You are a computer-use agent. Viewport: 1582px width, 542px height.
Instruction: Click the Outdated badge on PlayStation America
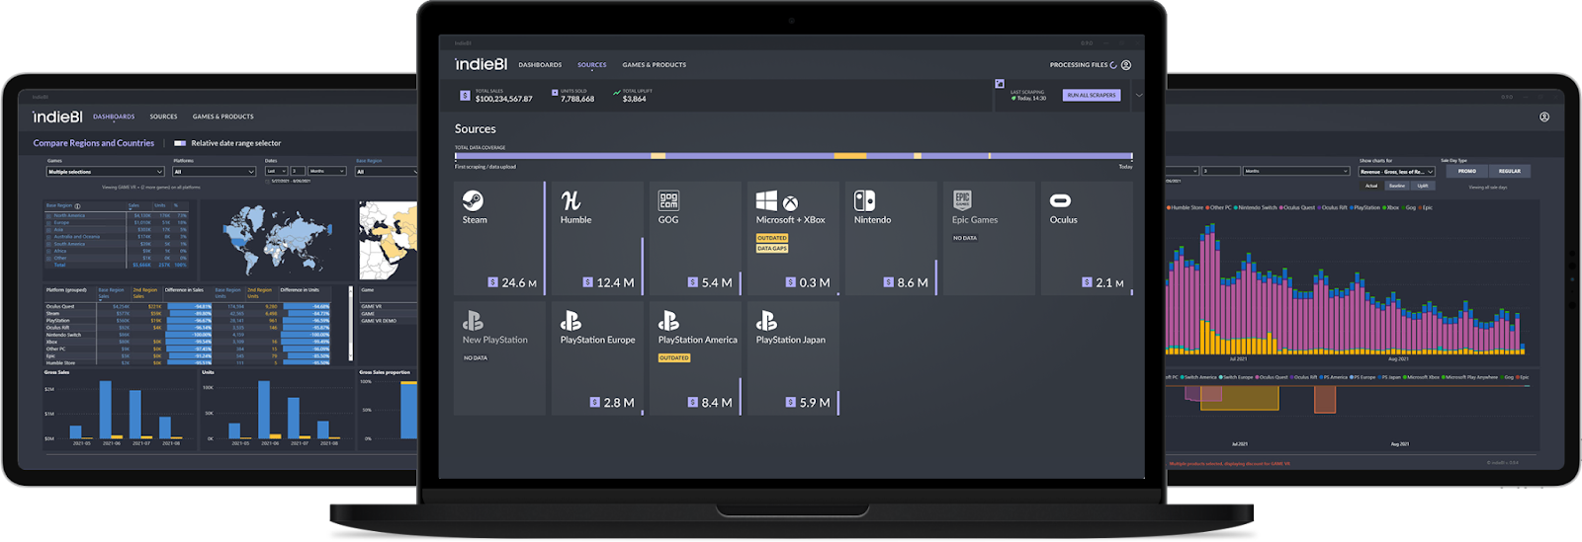[x=674, y=358]
